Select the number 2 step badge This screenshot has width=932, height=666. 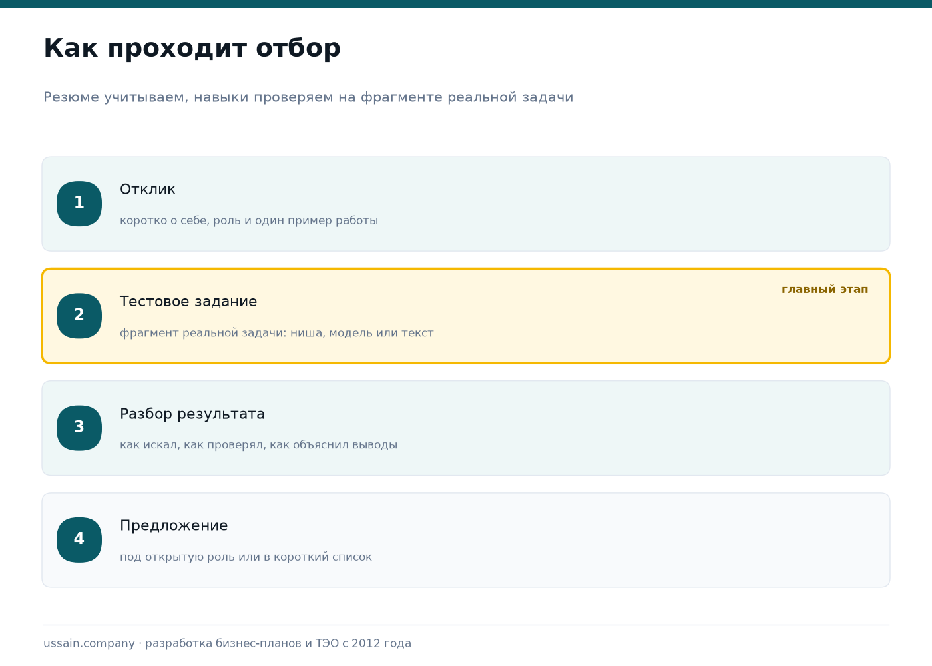coord(79,316)
